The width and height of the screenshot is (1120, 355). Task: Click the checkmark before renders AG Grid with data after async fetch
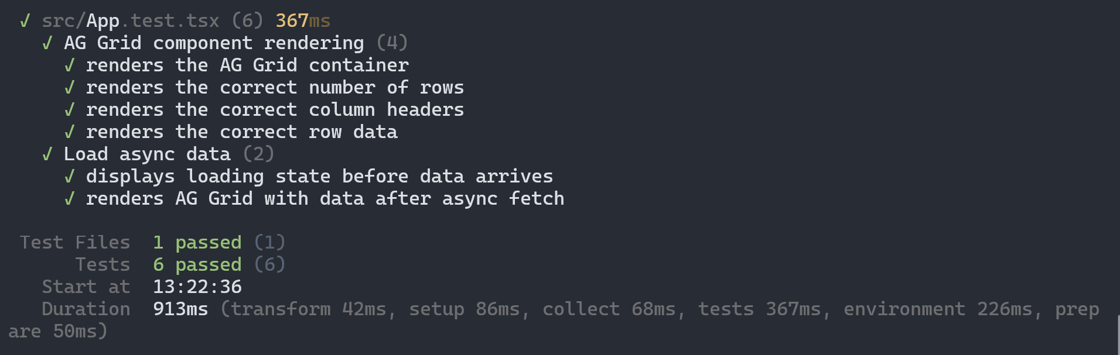click(70, 199)
